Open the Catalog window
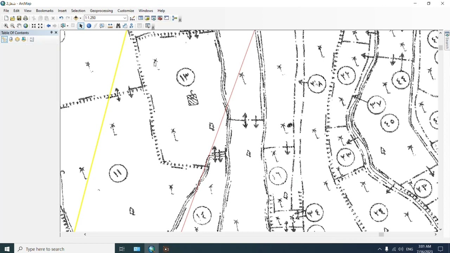Screen dimensions: 450x253 click(147, 18)
